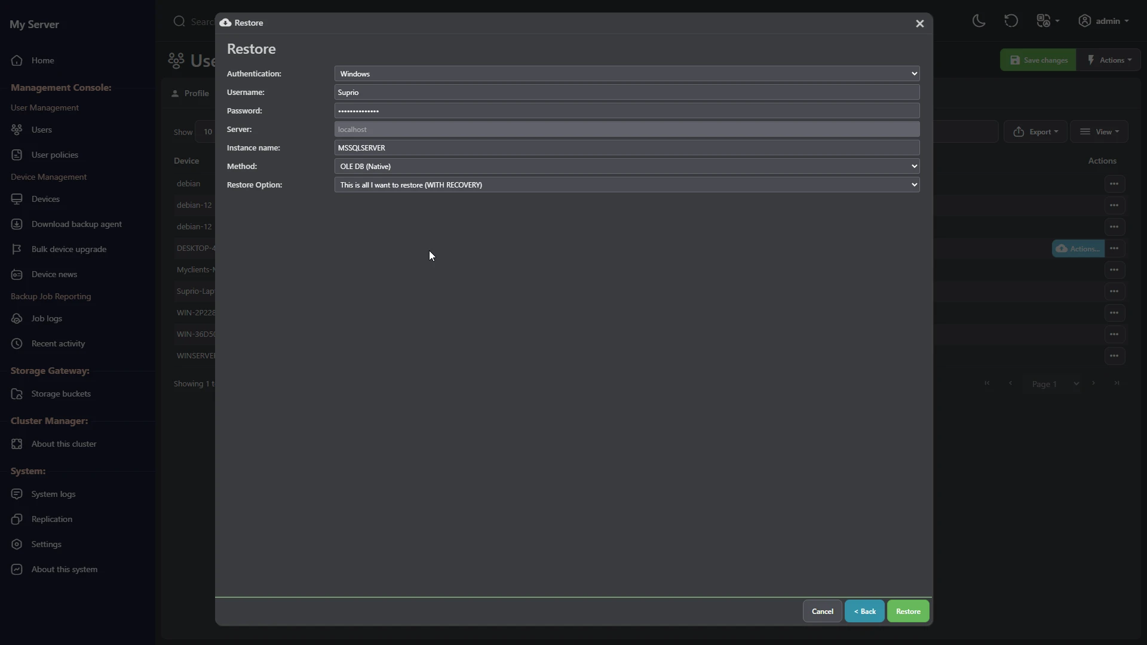Click Download backup agent icon
The height and width of the screenshot is (645, 1147).
tap(17, 224)
